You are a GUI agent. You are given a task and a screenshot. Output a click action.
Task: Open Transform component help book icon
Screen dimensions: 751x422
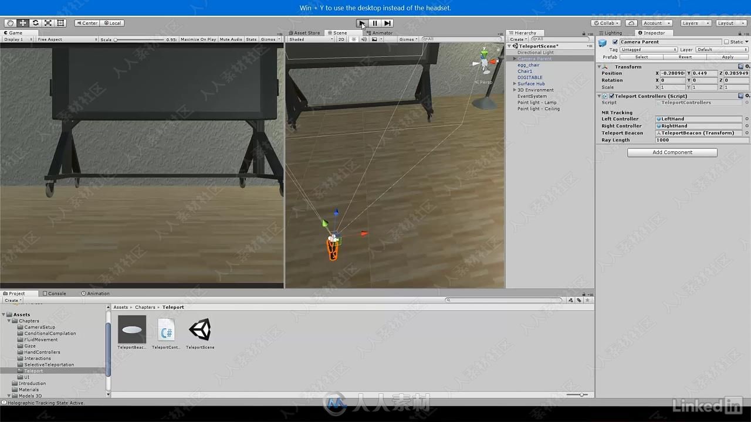(x=740, y=66)
